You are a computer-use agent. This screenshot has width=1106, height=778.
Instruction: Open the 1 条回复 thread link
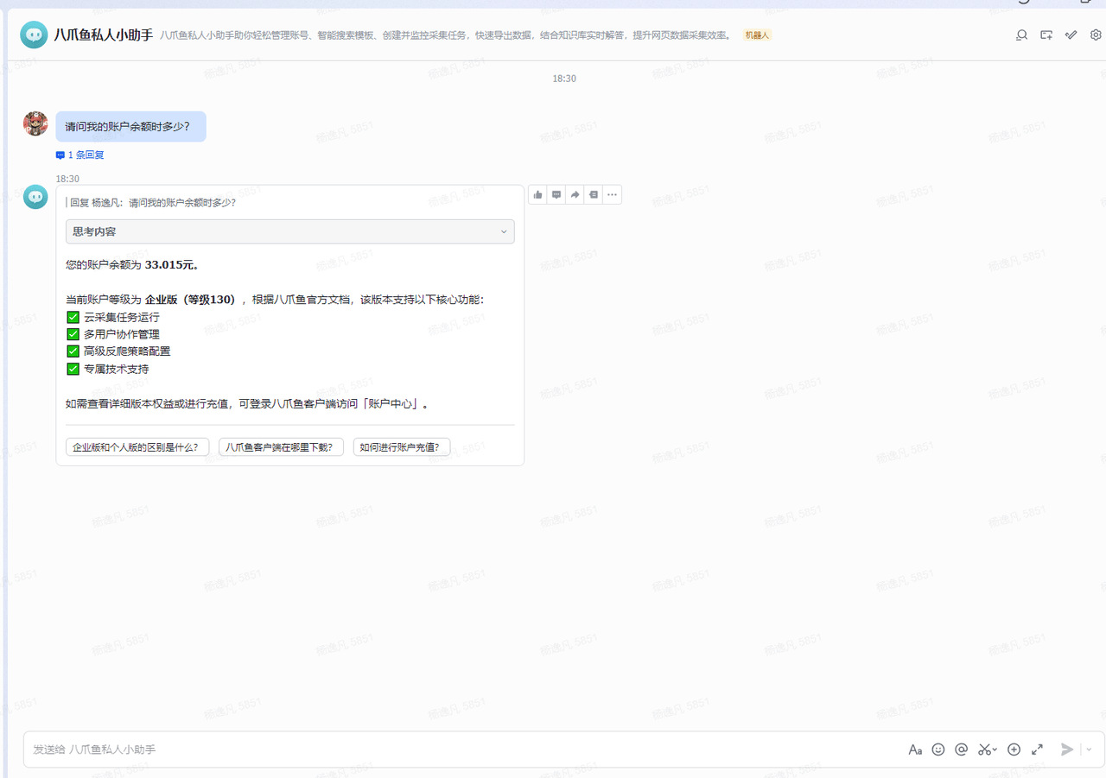pyautogui.click(x=80, y=155)
